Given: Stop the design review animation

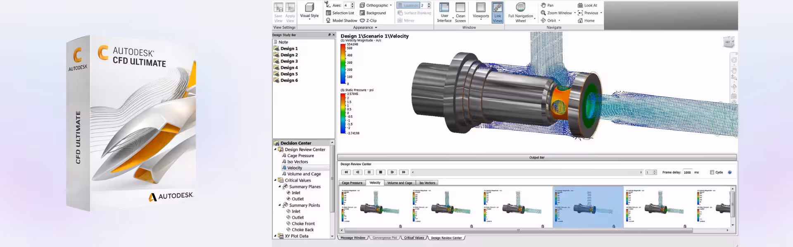Looking at the screenshot, I should [x=381, y=172].
